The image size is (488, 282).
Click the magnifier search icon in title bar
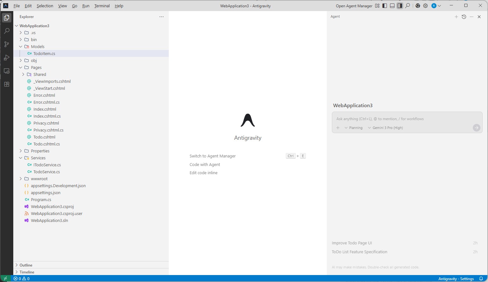click(408, 6)
